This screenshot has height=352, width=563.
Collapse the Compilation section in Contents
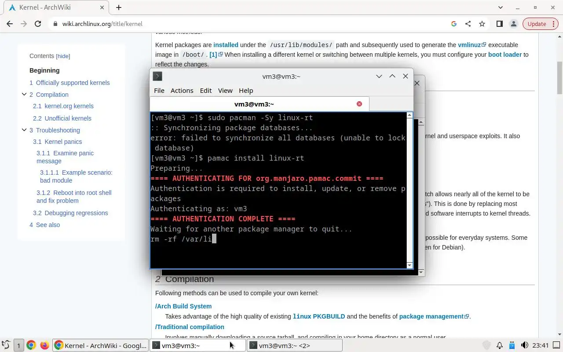pos(24,94)
